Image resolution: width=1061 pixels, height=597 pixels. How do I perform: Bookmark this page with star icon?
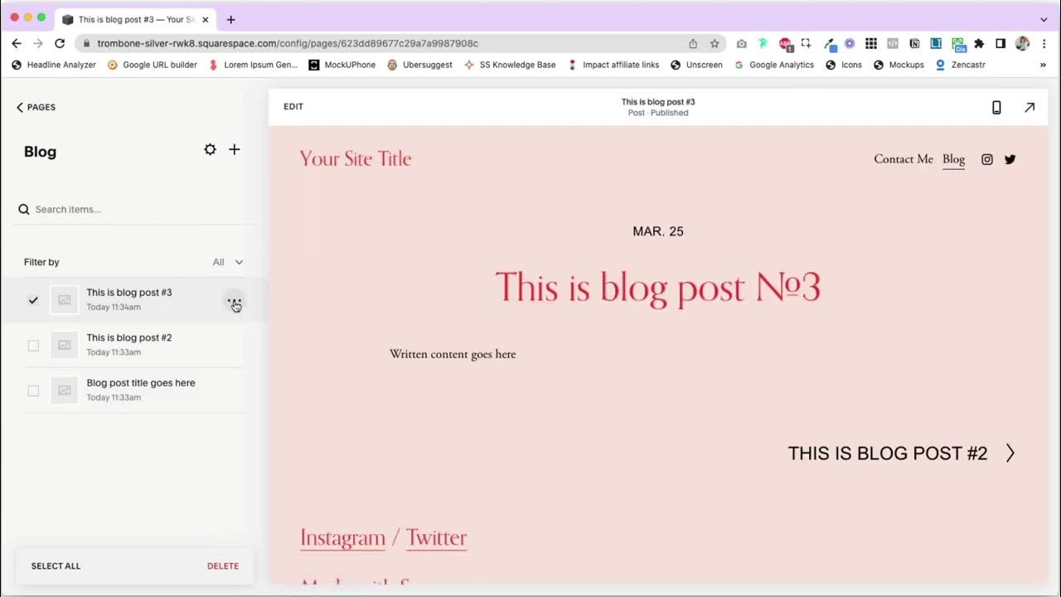[715, 43]
